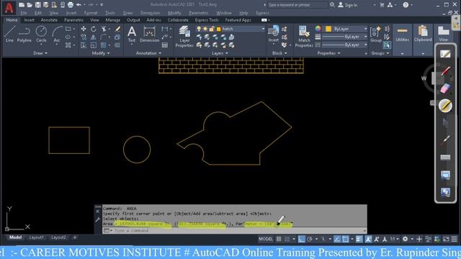Expand the Properties panel

pyautogui.click(x=328, y=53)
